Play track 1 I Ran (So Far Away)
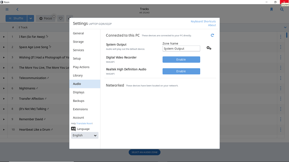This screenshot has height=162, width=289. click(x=4, y=37)
